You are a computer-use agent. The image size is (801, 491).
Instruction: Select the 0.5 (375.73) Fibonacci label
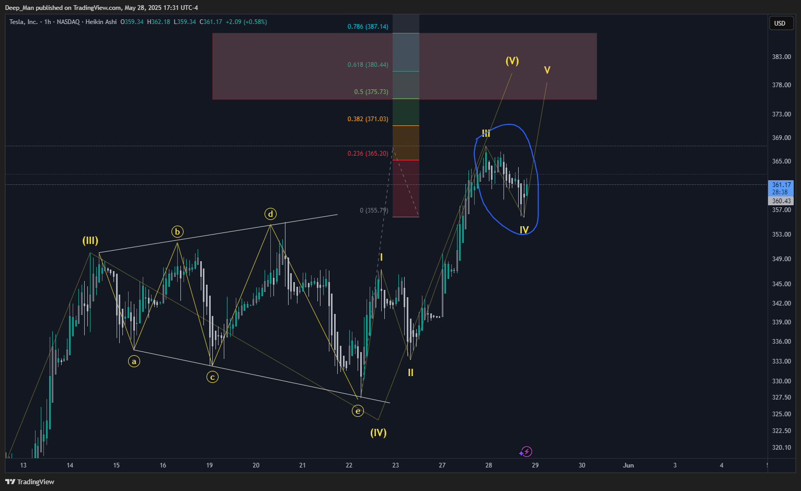tap(371, 92)
